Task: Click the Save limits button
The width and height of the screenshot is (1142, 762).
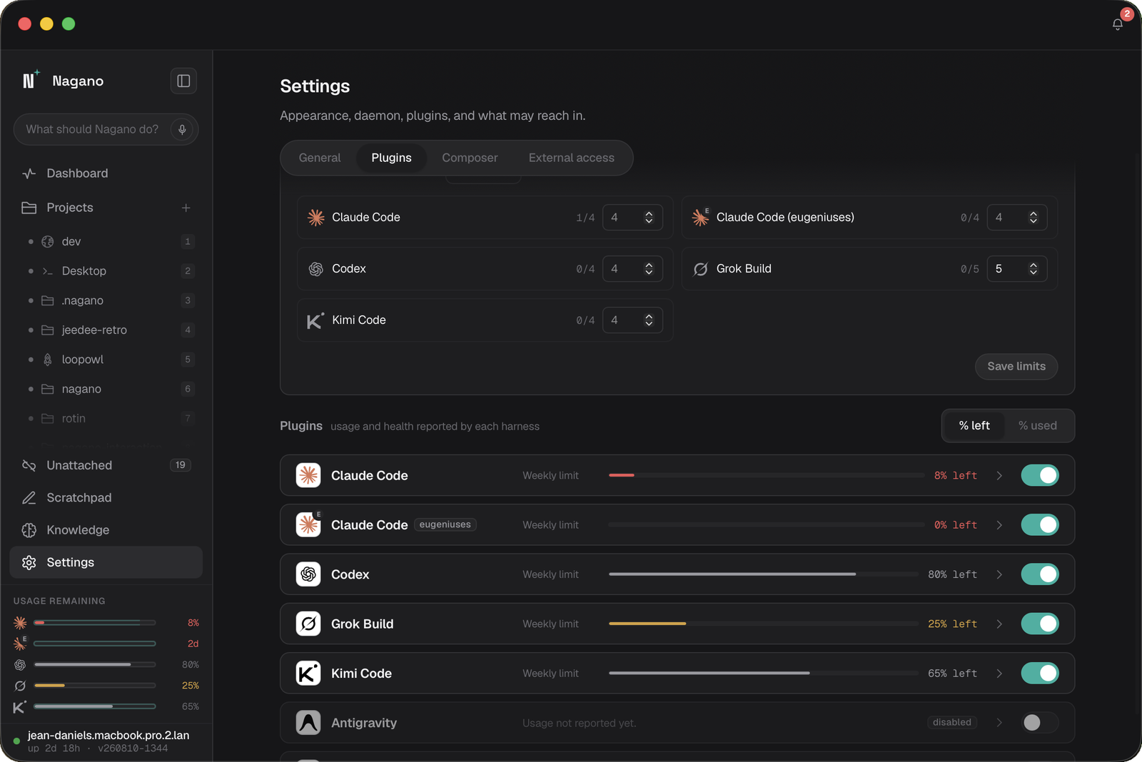Action: point(1016,366)
